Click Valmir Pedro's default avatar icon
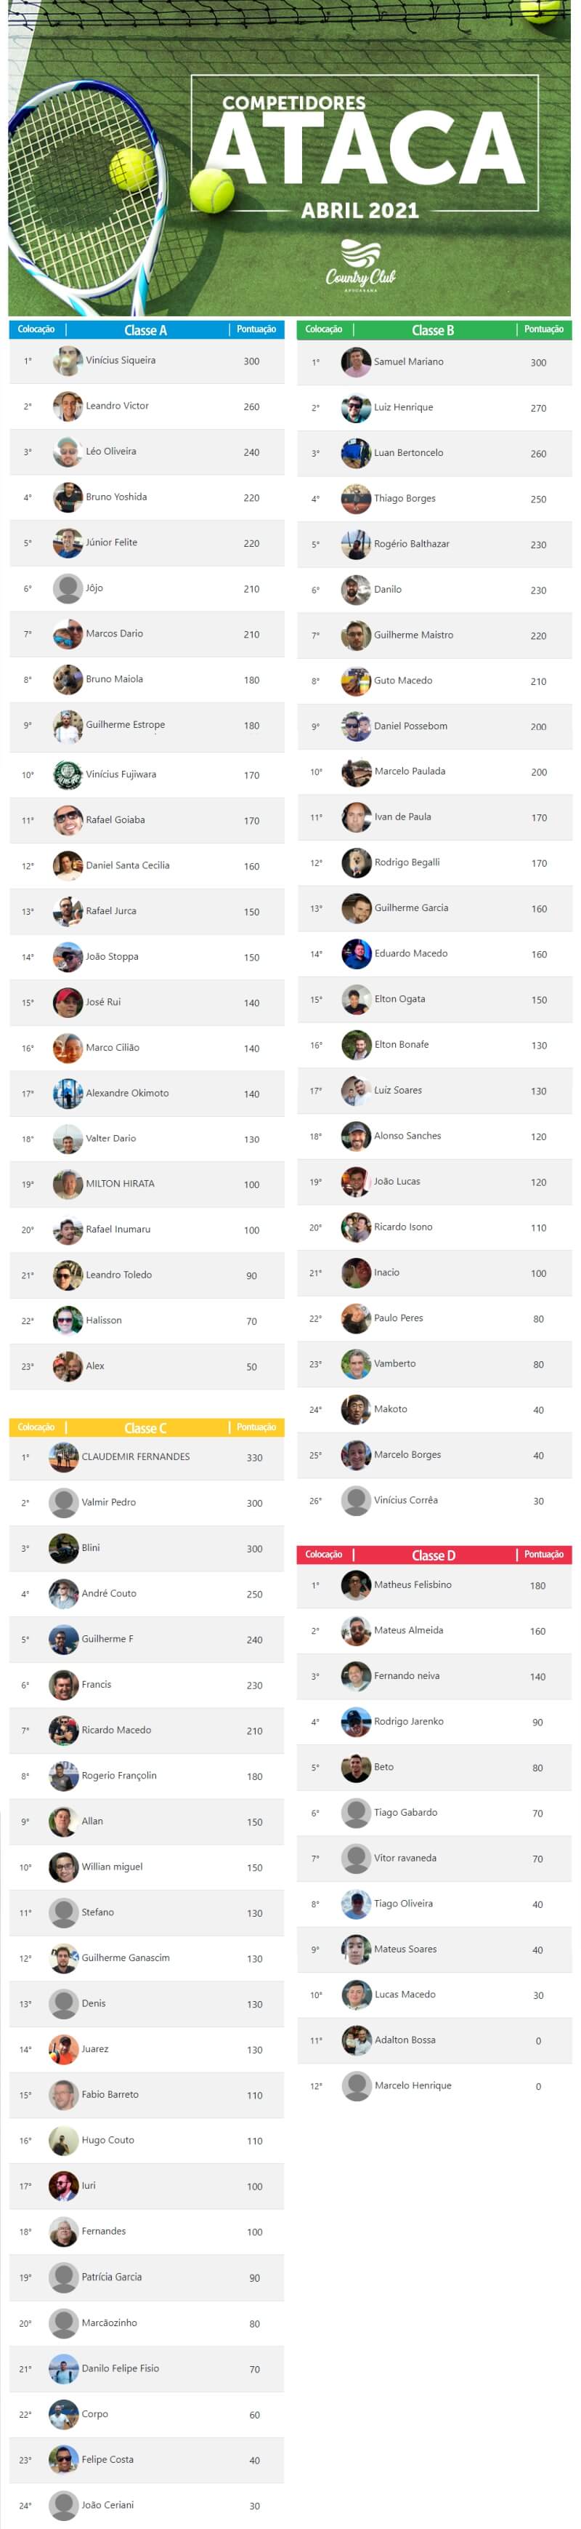This screenshot has width=581, height=2529. pyautogui.click(x=64, y=1503)
